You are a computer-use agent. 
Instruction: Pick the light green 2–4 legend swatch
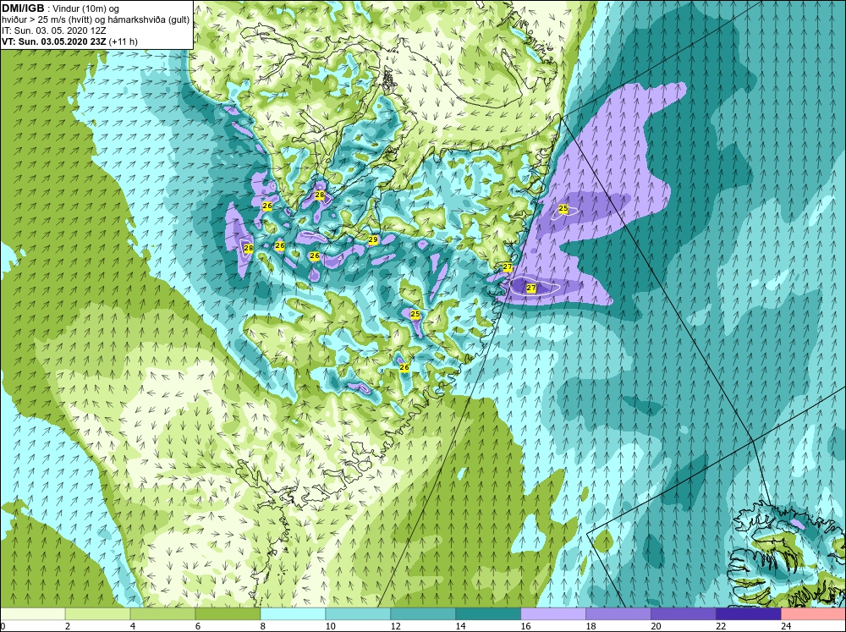tap(97, 613)
